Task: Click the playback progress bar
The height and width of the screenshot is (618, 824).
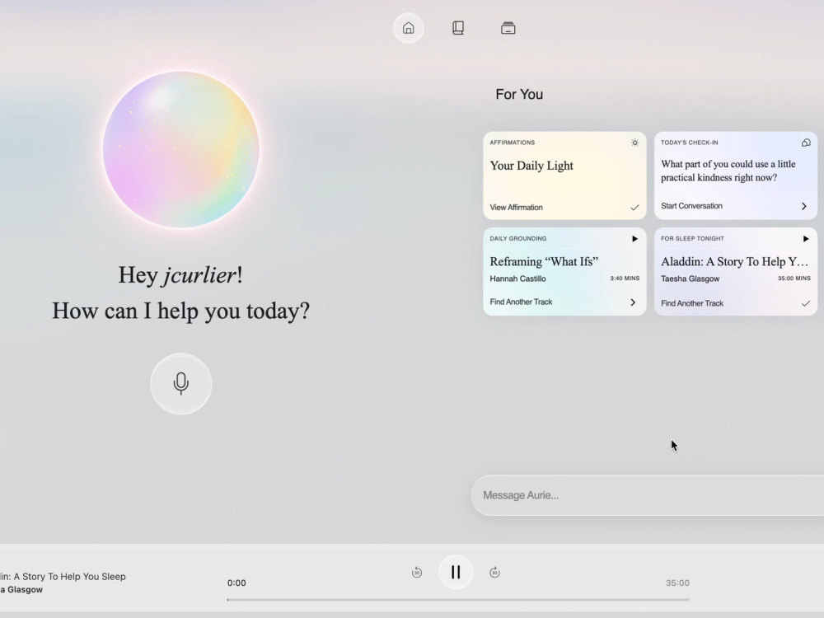Action: (x=458, y=599)
